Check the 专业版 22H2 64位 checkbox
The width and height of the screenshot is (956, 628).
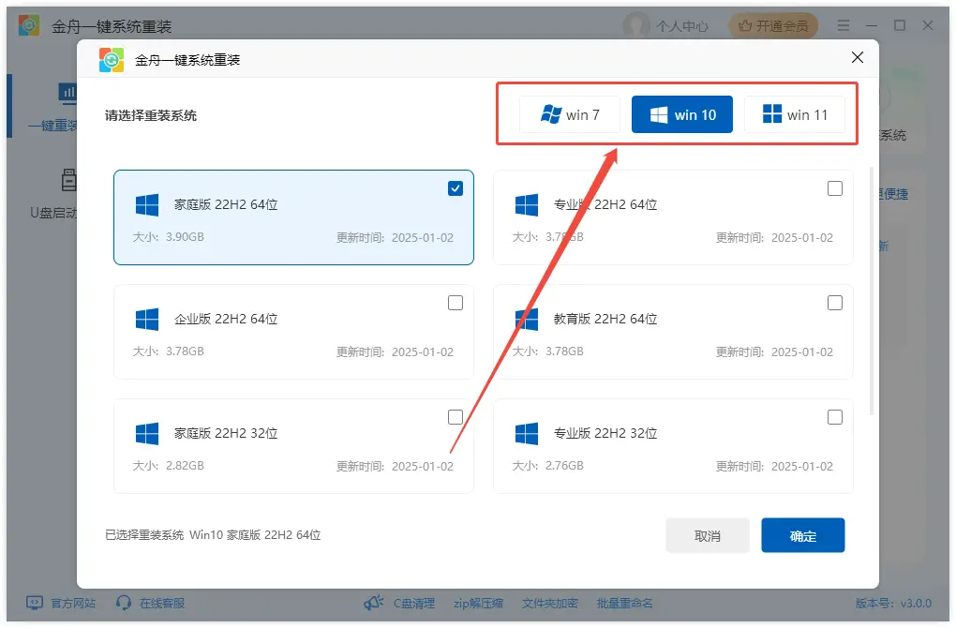835,187
